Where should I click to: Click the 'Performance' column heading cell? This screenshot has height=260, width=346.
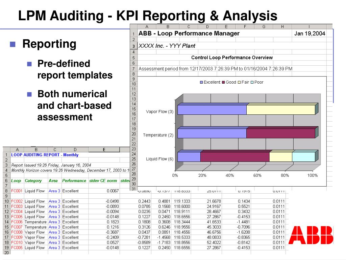pos(74,181)
